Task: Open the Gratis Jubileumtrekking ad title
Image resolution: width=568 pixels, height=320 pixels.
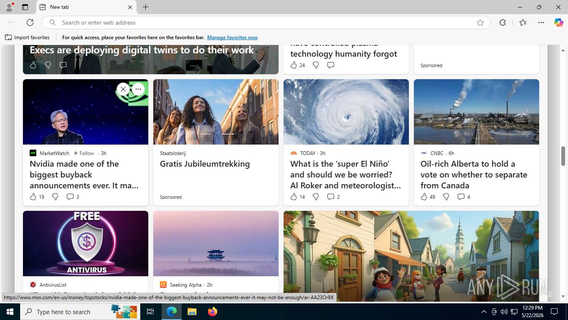Action: (x=205, y=164)
